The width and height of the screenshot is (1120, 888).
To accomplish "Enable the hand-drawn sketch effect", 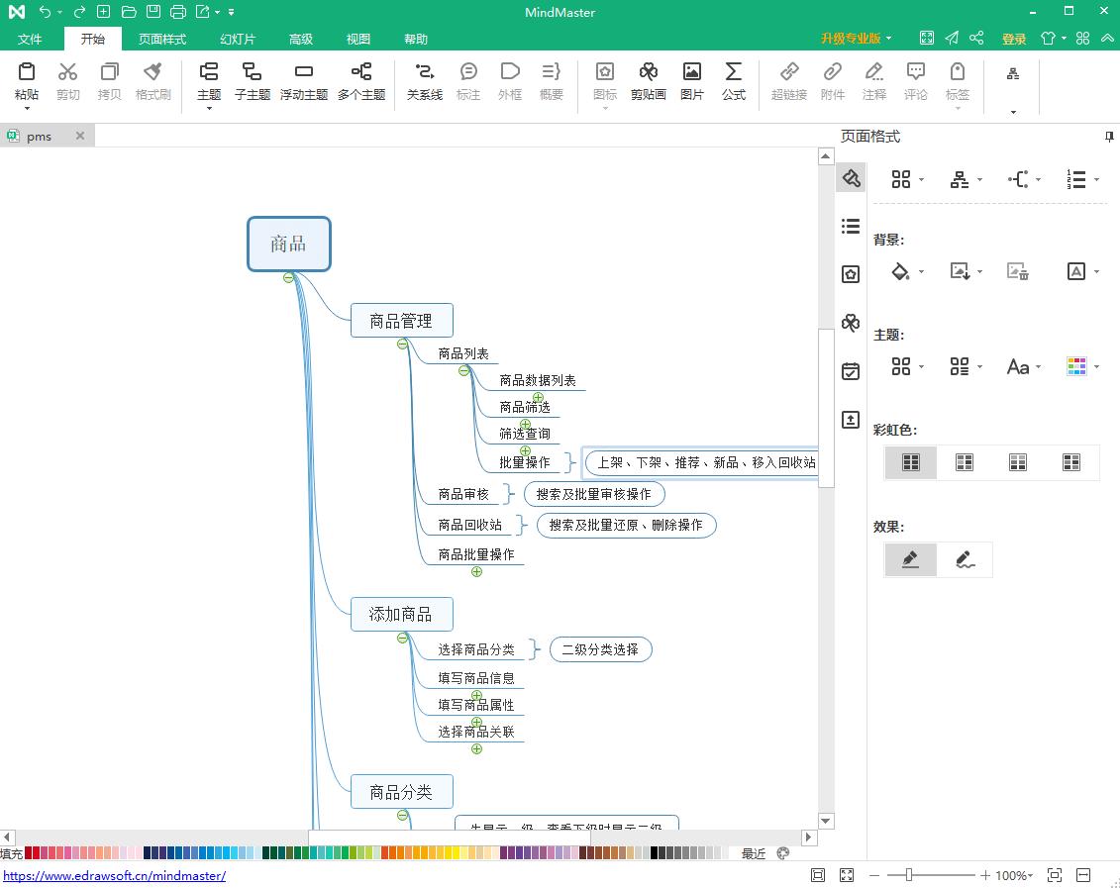I will pos(965,559).
